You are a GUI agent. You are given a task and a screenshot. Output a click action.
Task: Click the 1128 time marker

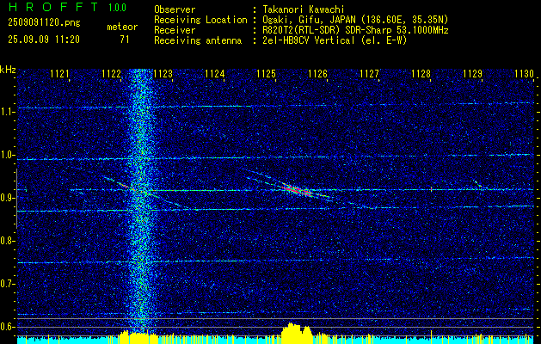click(x=421, y=74)
